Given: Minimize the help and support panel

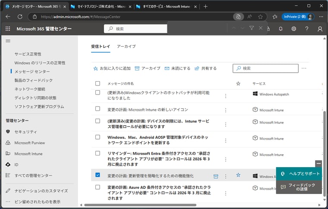Looking at the screenshot, I should tap(319, 164).
